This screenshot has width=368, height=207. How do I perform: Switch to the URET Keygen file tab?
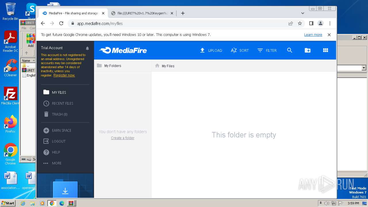point(142,13)
